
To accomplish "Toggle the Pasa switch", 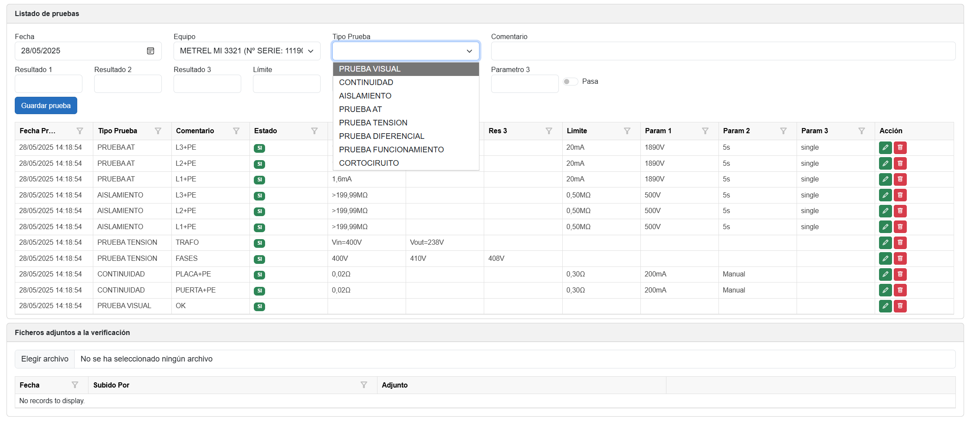I will click(x=570, y=82).
